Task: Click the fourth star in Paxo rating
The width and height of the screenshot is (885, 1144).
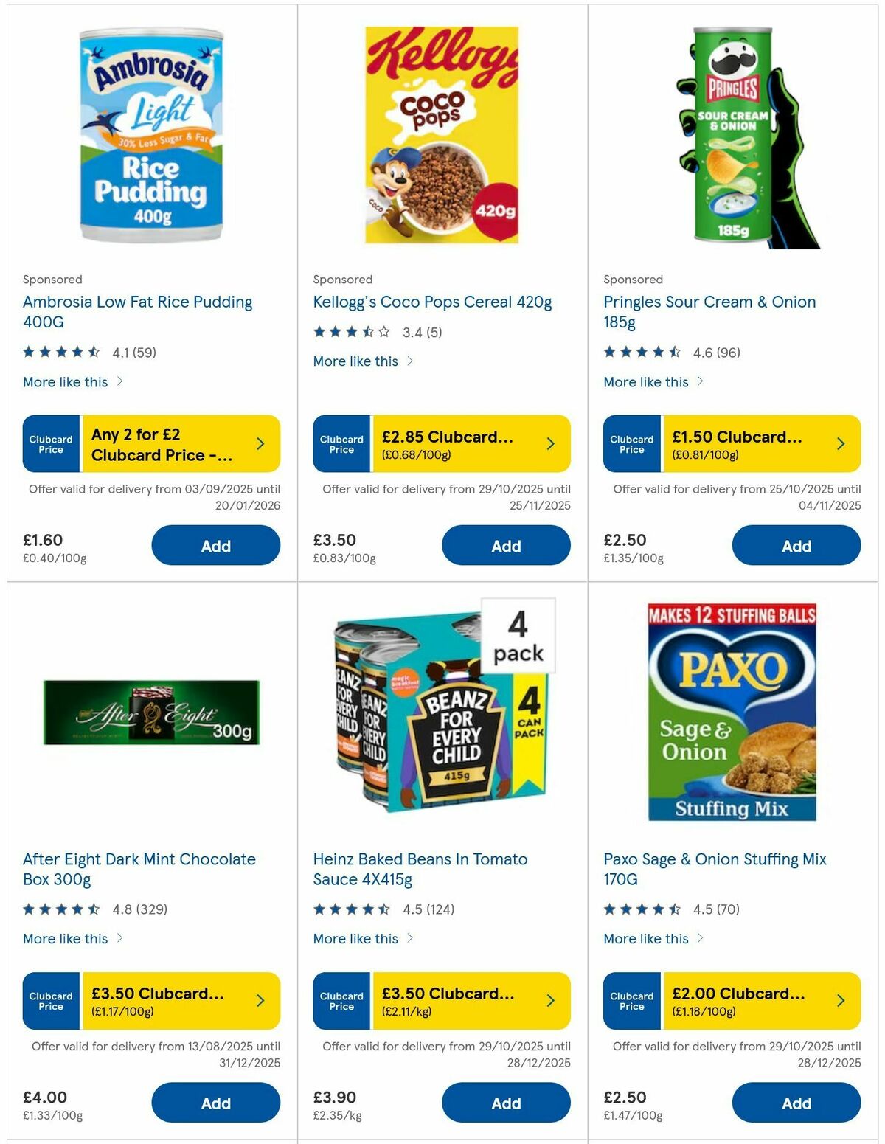Action: [x=659, y=909]
